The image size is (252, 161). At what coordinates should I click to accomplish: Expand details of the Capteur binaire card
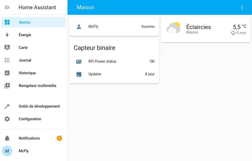coord(94,48)
